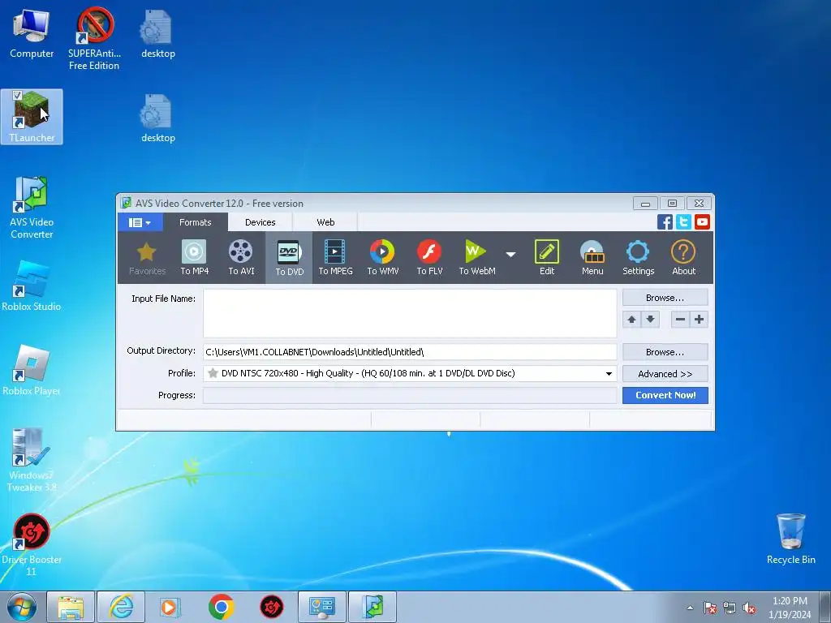Click Browse for Input File Name
Image resolution: width=831 pixels, height=623 pixels.
pos(665,298)
